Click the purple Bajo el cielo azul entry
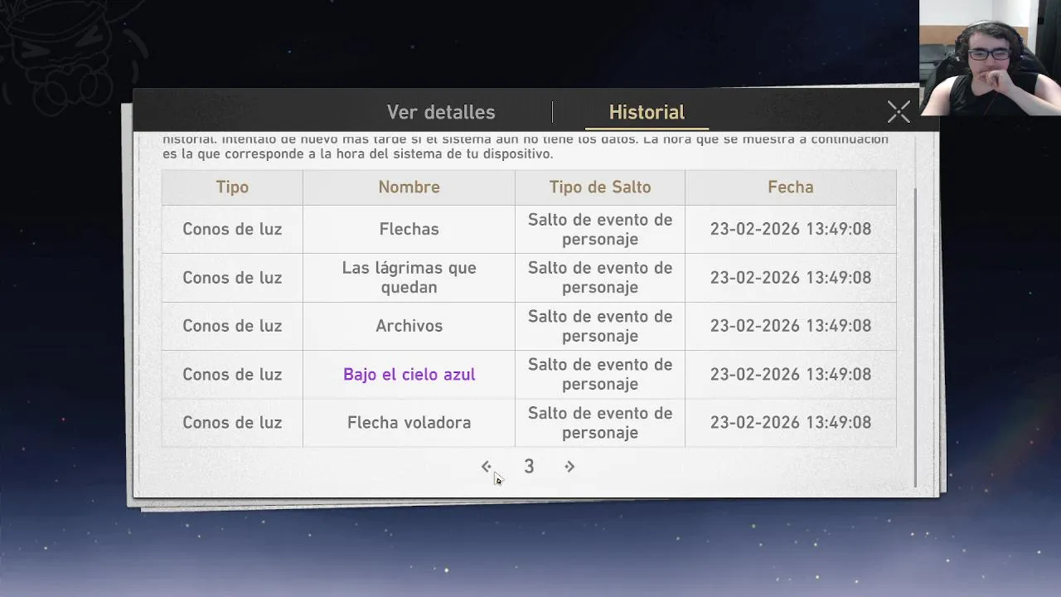 point(409,375)
